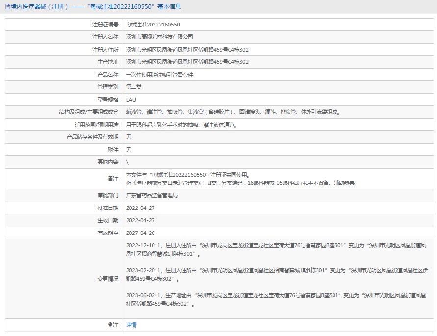Select registrant name 深圳市高视耗材科技有限公司
The width and height of the screenshot is (437, 336).
click(x=159, y=37)
